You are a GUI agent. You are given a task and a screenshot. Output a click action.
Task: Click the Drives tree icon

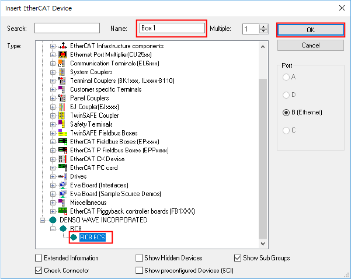coord(63,176)
